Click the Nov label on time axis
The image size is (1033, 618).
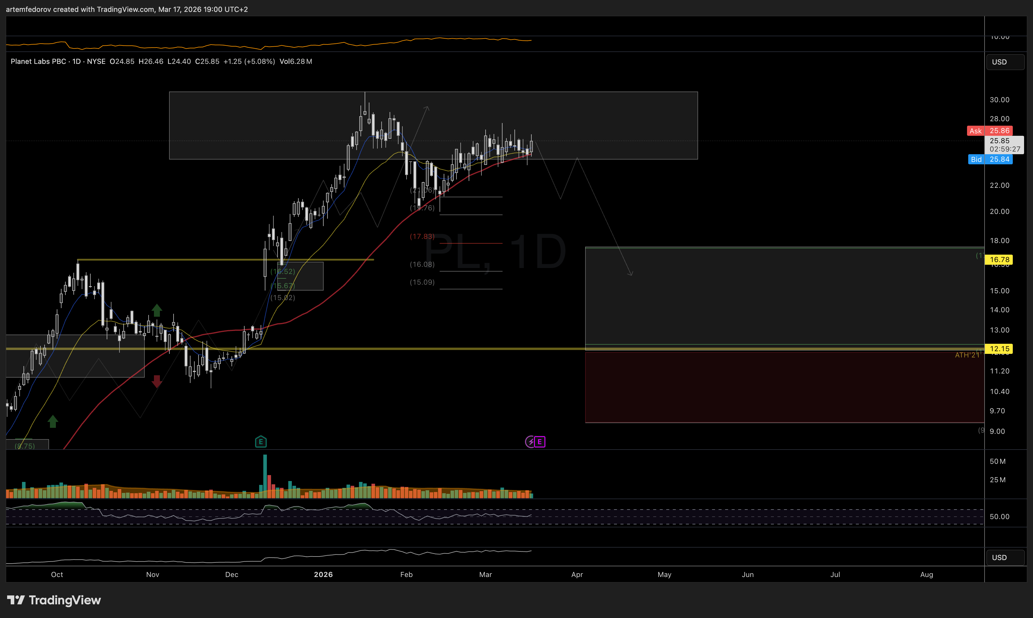coord(153,575)
